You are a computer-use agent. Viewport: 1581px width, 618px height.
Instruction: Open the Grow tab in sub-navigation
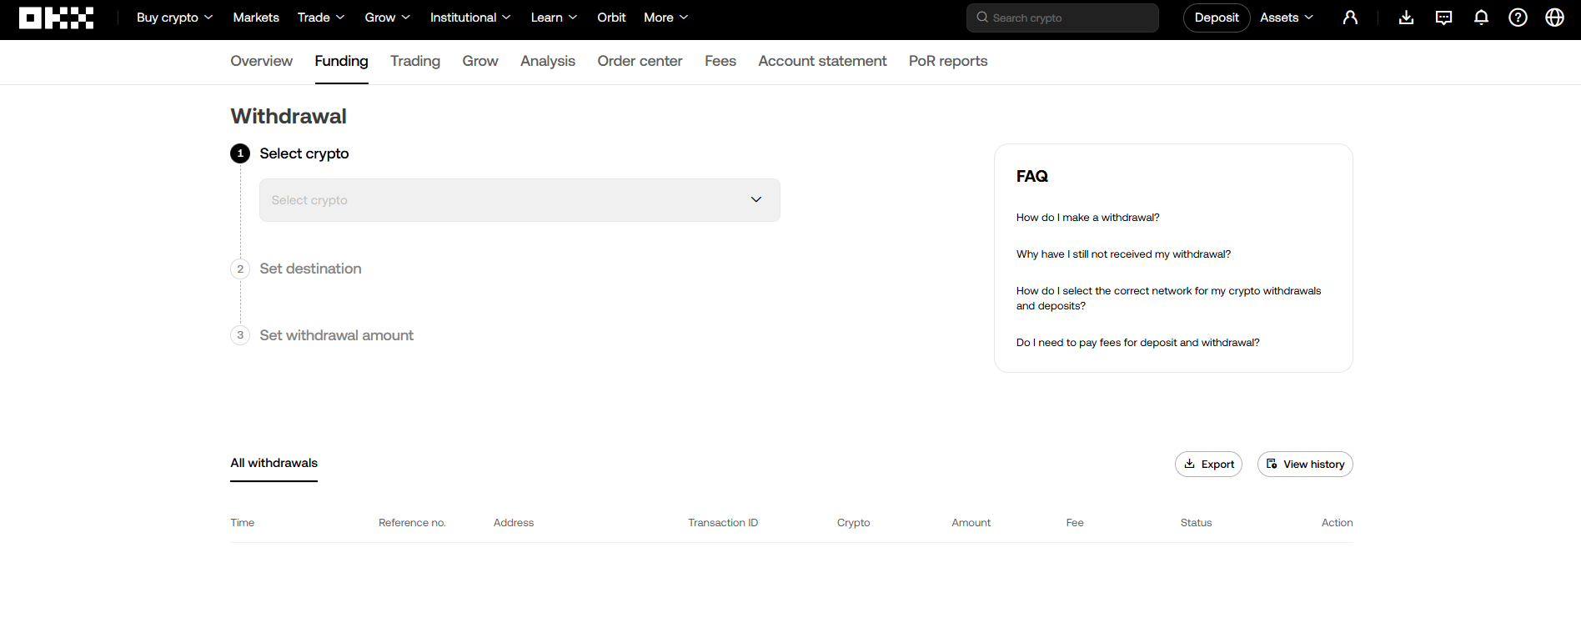(x=480, y=61)
